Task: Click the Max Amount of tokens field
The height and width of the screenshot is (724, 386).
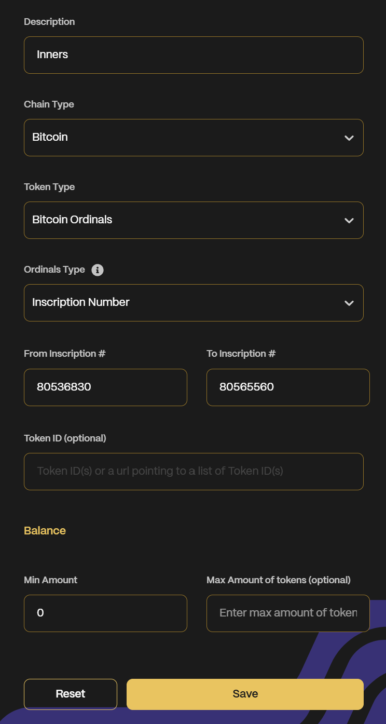Action: click(x=288, y=613)
